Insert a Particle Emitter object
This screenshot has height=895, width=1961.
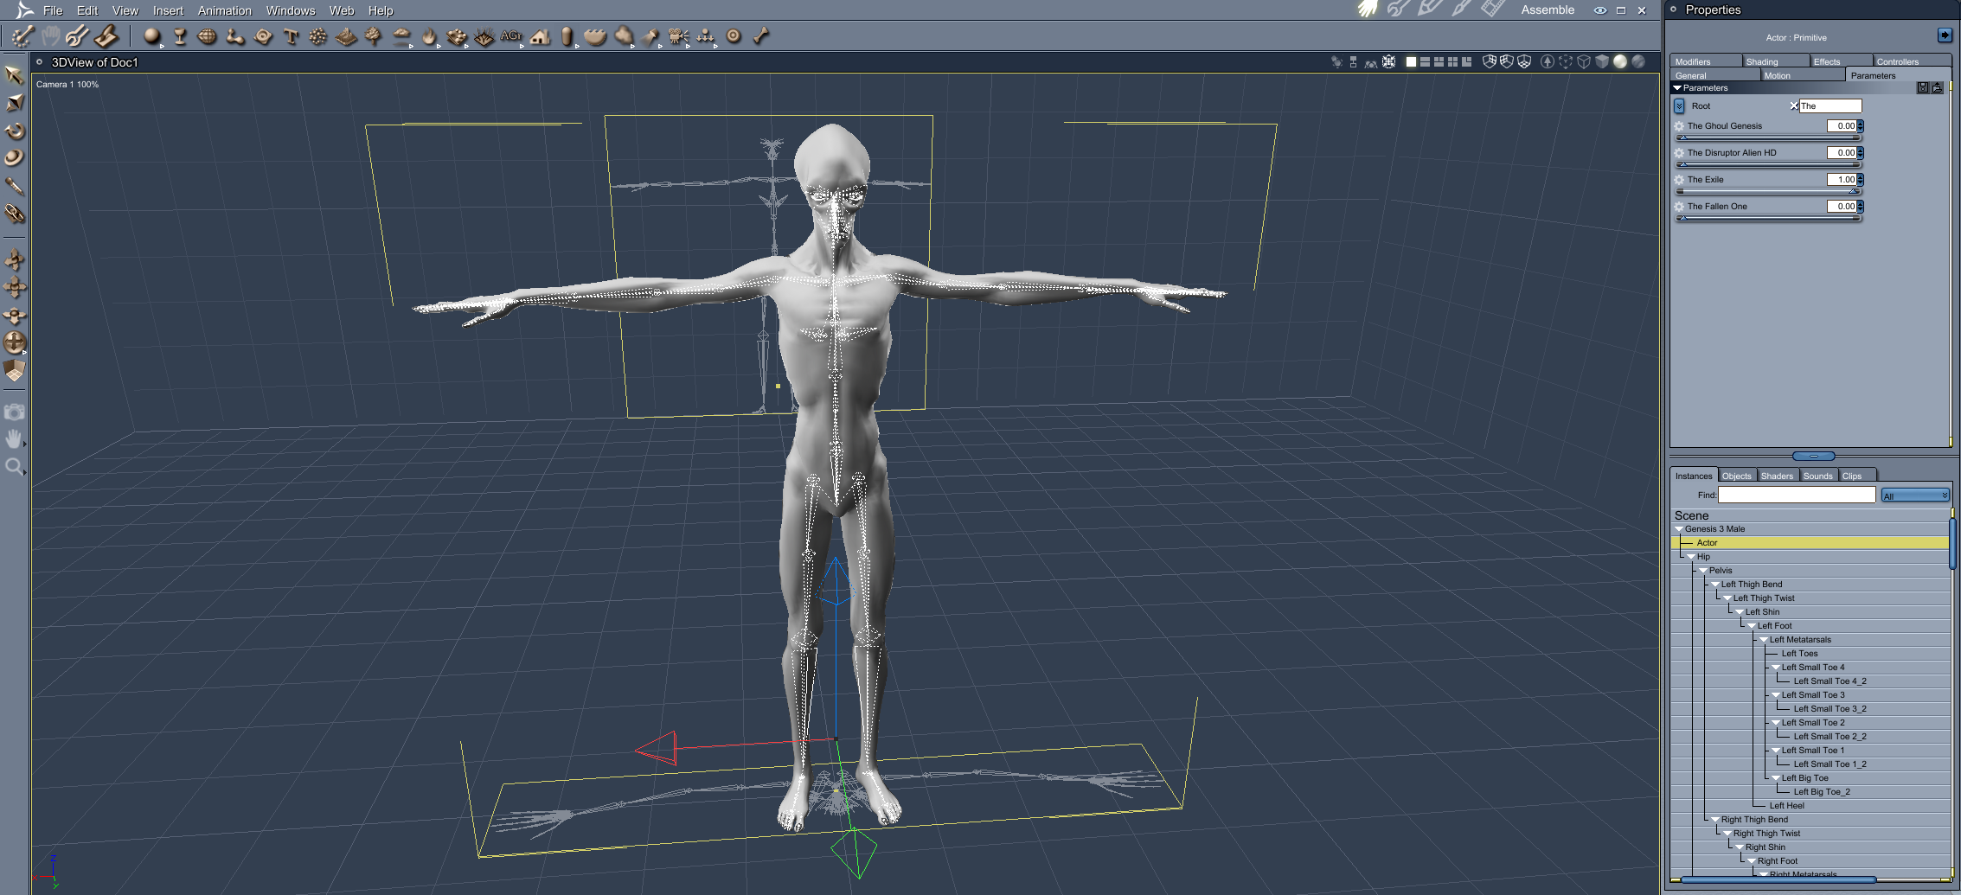(318, 36)
